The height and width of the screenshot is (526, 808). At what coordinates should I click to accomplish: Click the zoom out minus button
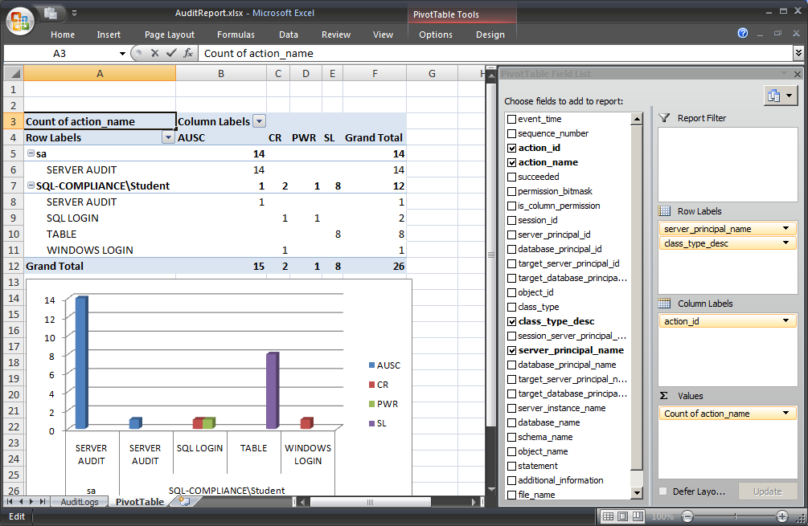point(687,516)
